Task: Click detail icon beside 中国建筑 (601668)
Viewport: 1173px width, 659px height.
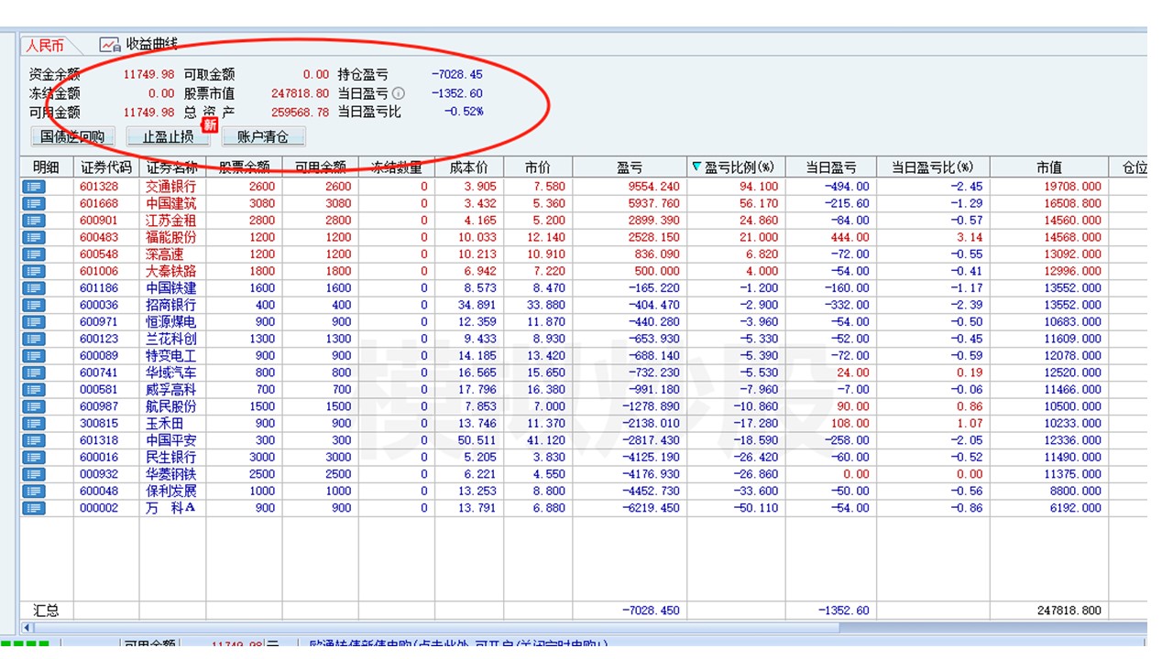Action: click(x=34, y=203)
